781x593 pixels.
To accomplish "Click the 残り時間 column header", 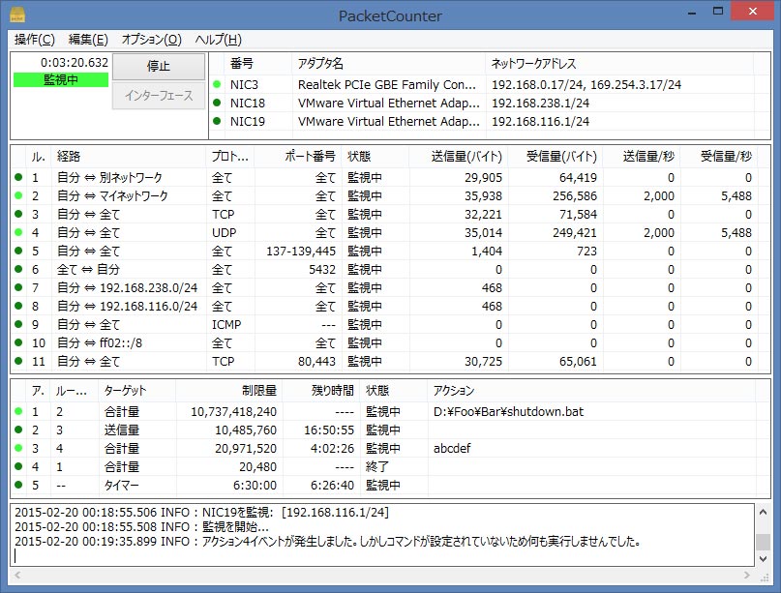I will point(321,391).
